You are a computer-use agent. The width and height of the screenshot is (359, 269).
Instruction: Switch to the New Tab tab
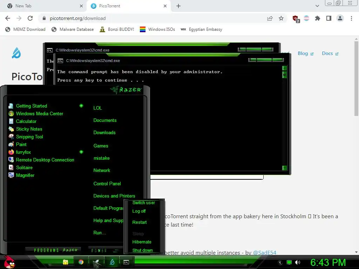click(44, 6)
